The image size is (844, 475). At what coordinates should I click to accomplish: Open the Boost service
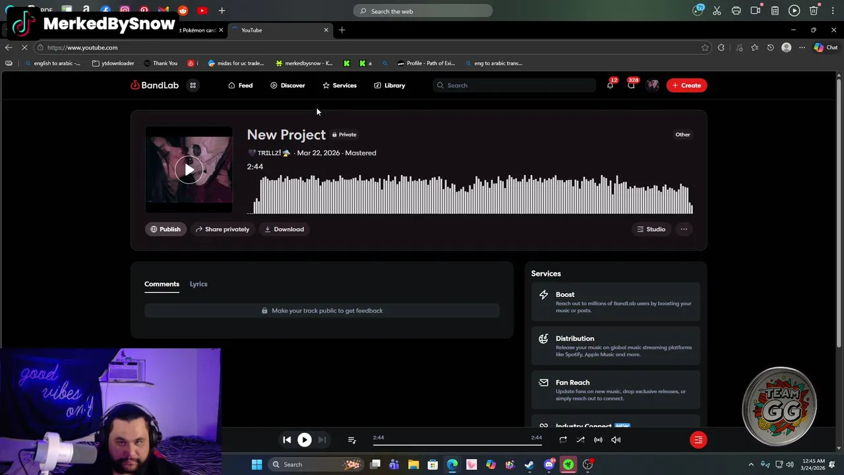tap(616, 301)
